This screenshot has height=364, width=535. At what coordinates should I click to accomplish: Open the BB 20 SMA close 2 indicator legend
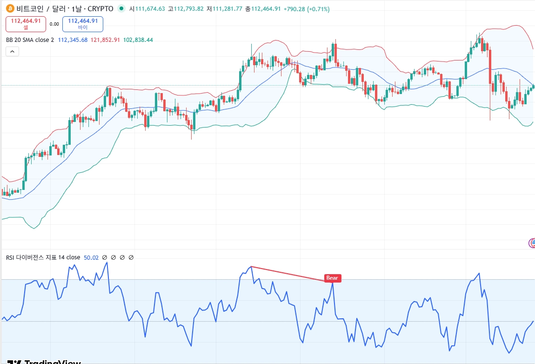pos(30,40)
